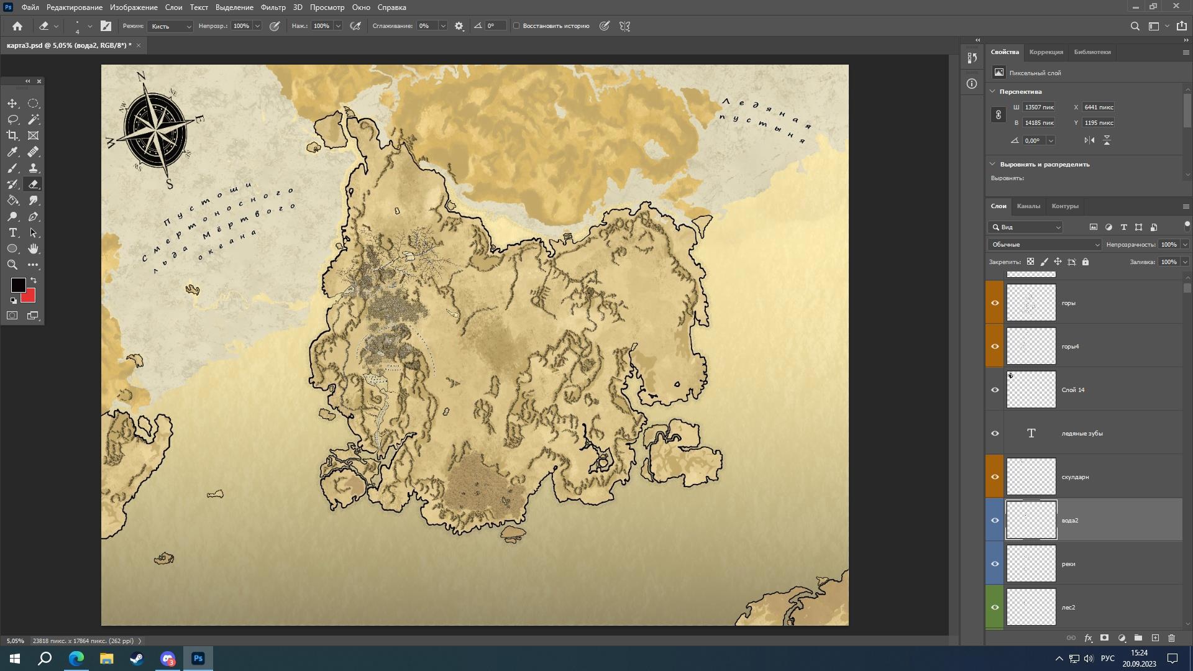Open the blend mode Обычные dropdown
The image size is (1193, 671).
point(1044,245)
